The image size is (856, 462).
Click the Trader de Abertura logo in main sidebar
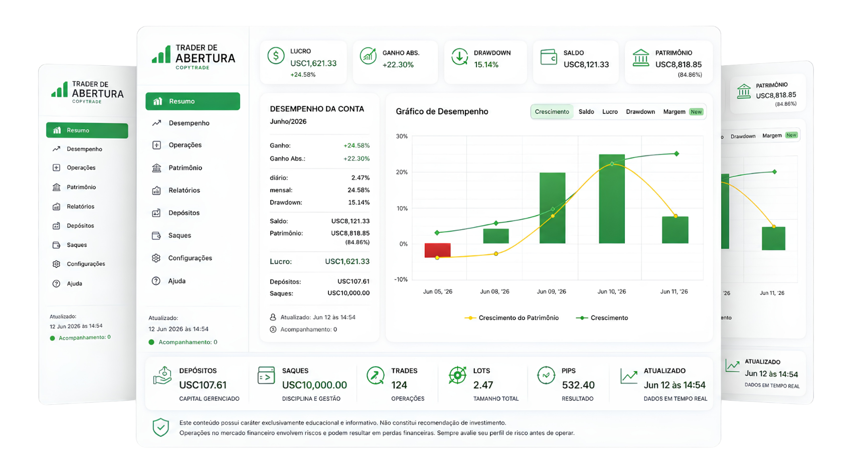click(x=194, y=57)
